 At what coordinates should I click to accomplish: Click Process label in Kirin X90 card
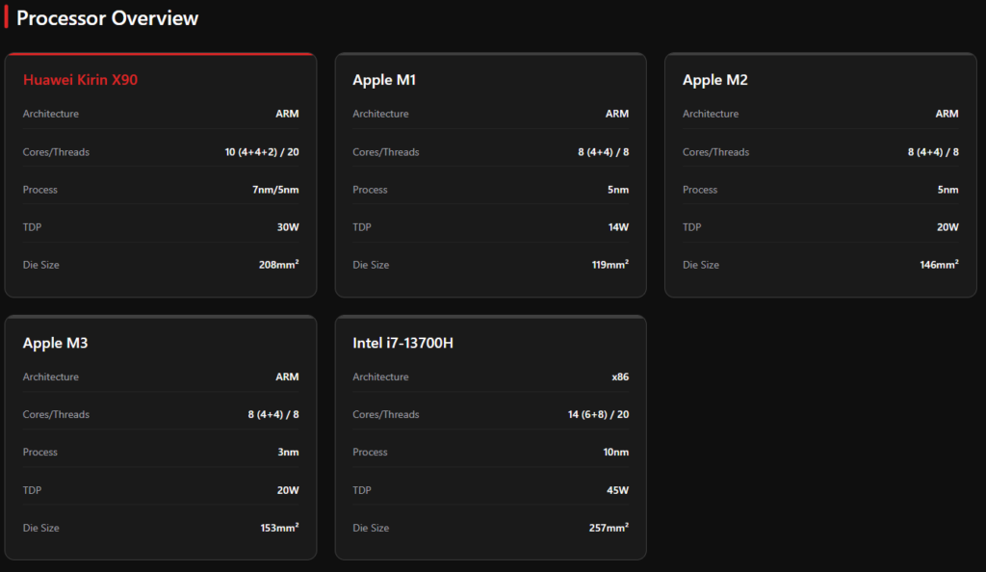pos(40,190)
